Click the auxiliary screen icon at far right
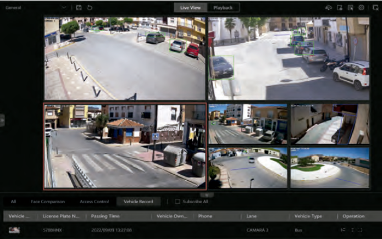 [375, 8]
